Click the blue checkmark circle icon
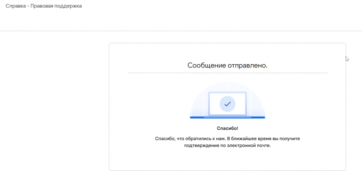Image resolution: width=362 pixels, height=176 pixels. tap(227, 104)
